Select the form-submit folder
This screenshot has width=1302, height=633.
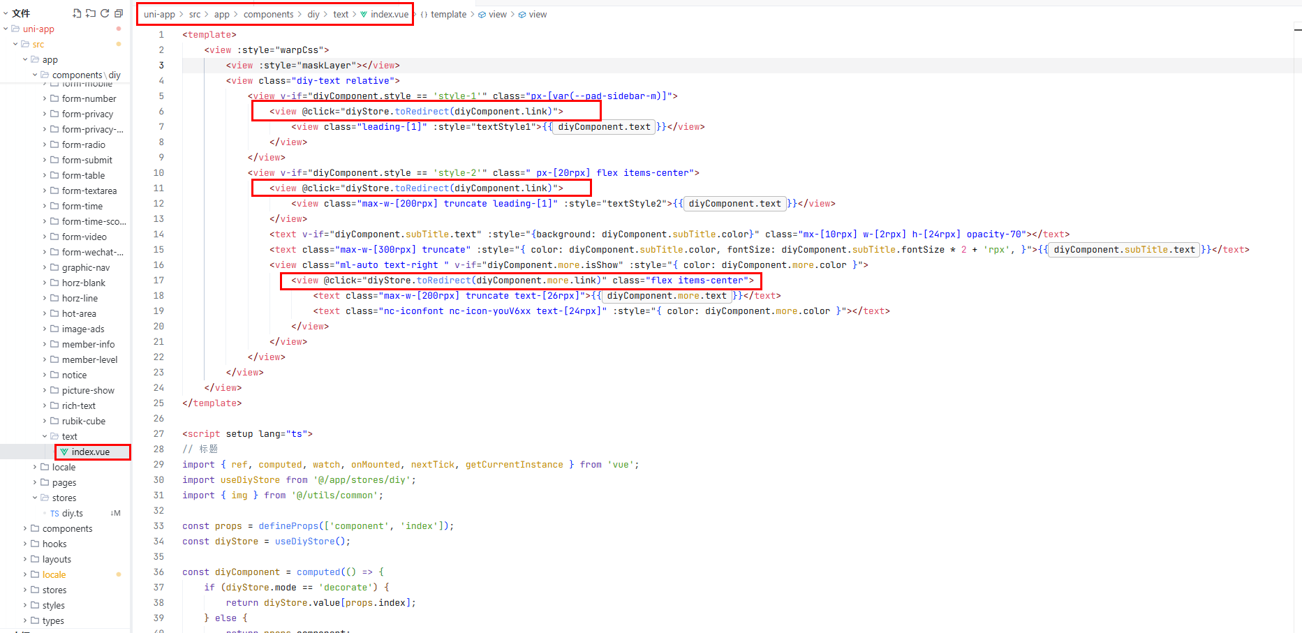(87, 160)
